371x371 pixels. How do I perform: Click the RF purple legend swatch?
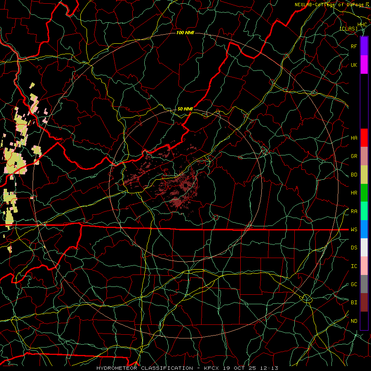[x=364, y=46]
